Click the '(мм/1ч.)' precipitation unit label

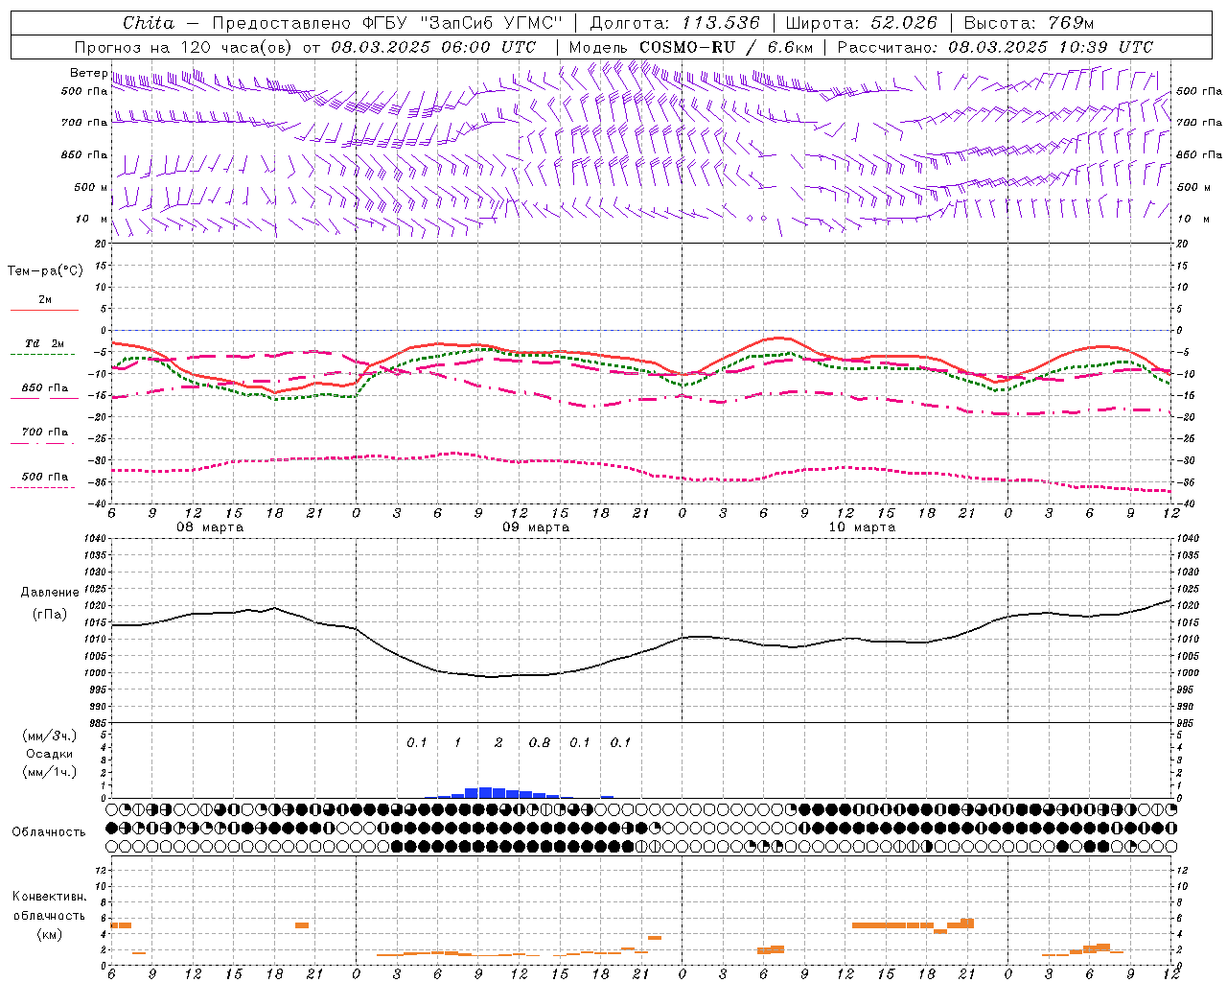[50, 772]
